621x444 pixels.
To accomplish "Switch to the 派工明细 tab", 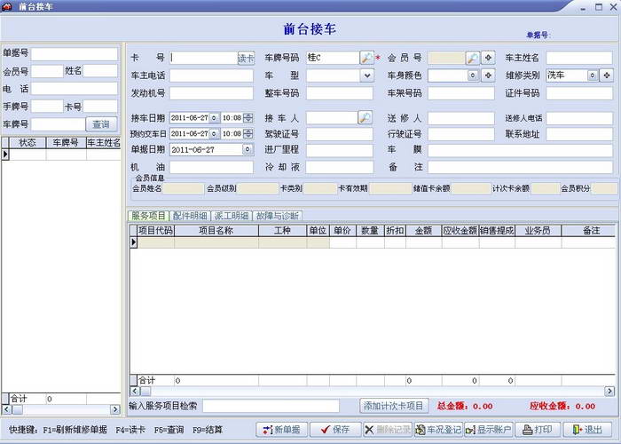I will pos(232,216).
